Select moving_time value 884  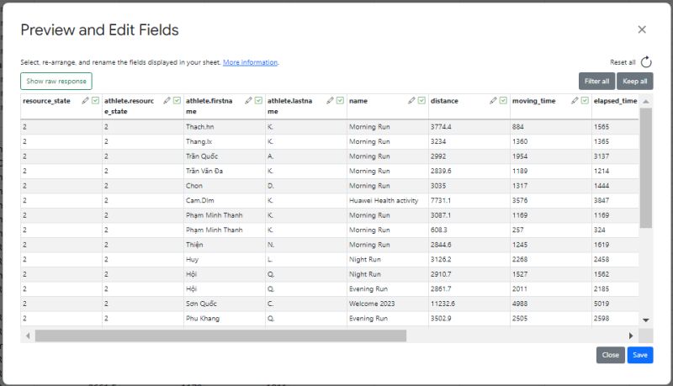pos(551,127)
